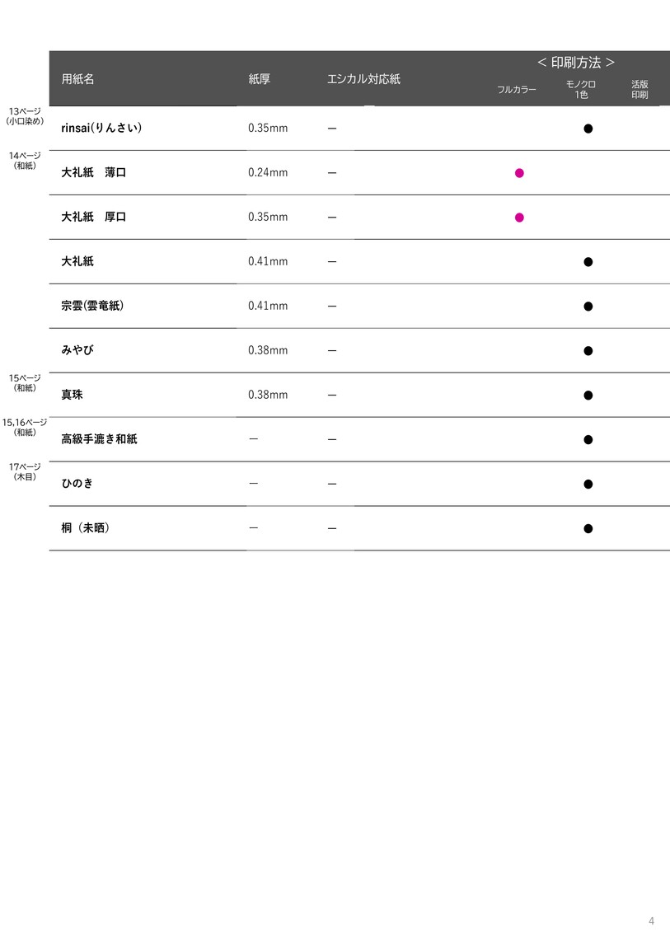Click the <印刷方法> heading
This screenshot has width=670, height=946.
pos(576,63)
